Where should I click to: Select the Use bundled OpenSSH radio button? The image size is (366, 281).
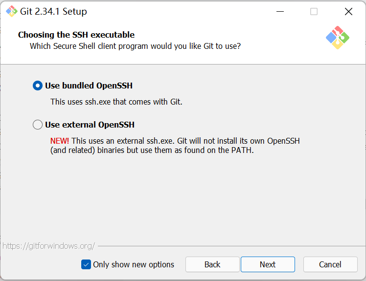pos(38,86)
